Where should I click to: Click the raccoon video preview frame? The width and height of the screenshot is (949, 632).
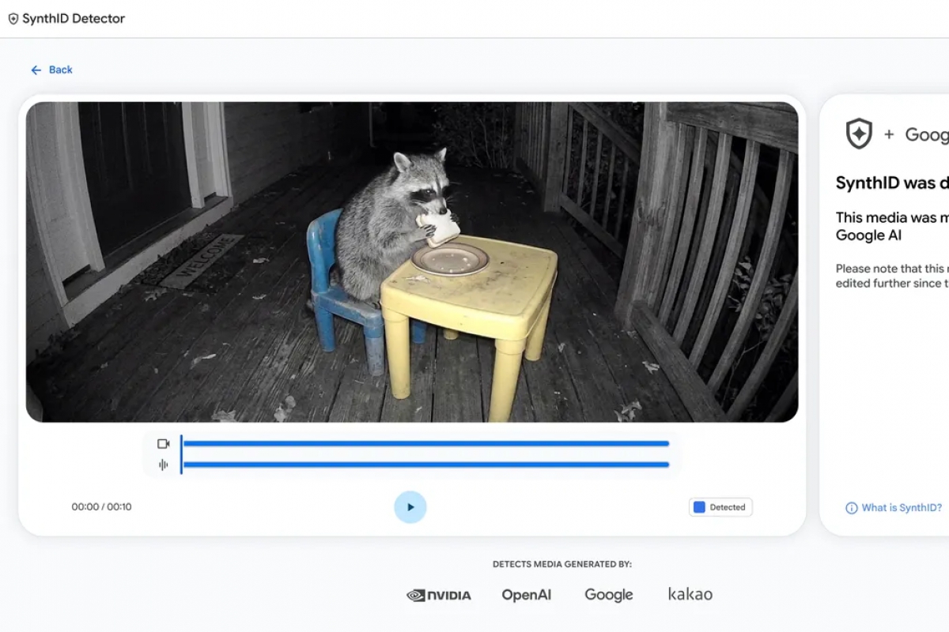pyautogui.click(x=412, y=261)
